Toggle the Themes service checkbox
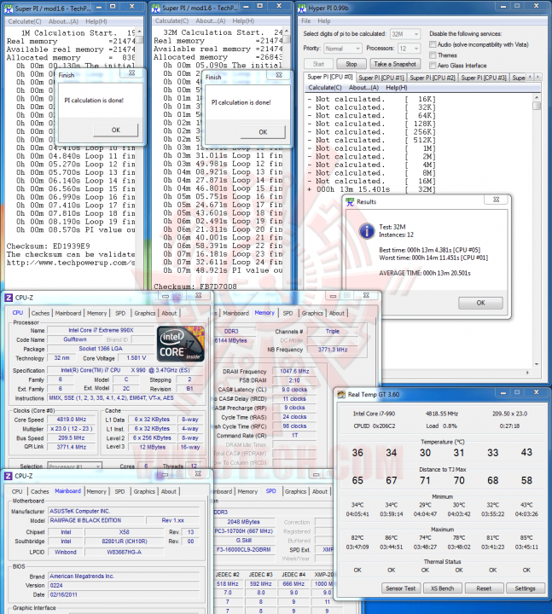Image resolution: width=552 pixels, height=614 pixels. pos(433,55)
